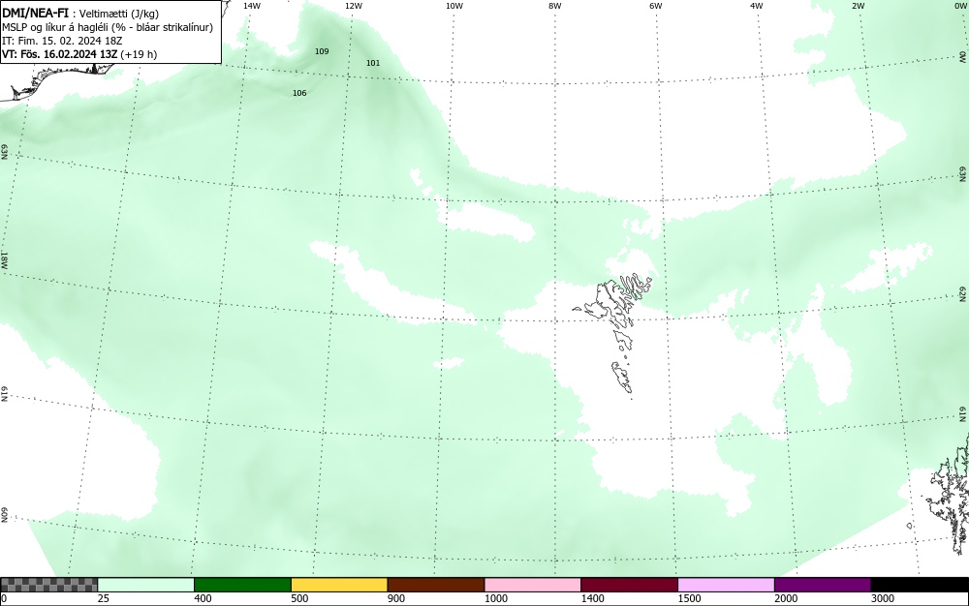Click the '63N' label on the left edge
Image resolution: width=969 pixels, height=606 pixels.
tap(4, 152)
